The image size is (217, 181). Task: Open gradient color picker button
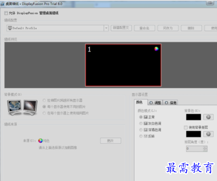[x=208, y=134]
